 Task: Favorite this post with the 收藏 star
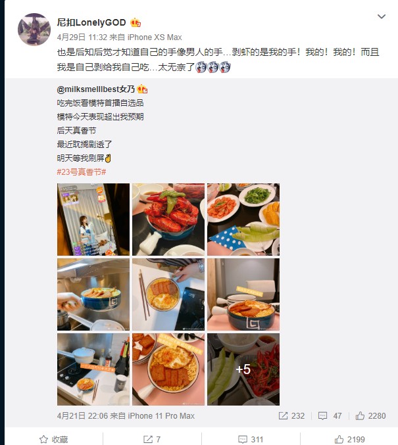coord(53,439)
